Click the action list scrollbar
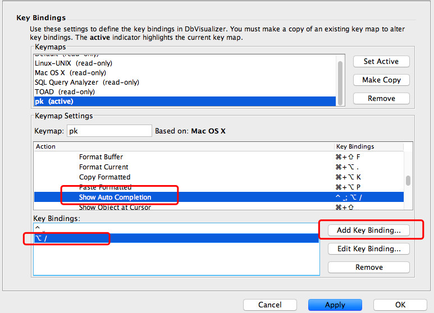This screenshot has width=434, height=313. tap(408, 181)
